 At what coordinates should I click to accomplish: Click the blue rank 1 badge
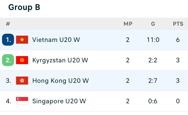tap(8, 40)
